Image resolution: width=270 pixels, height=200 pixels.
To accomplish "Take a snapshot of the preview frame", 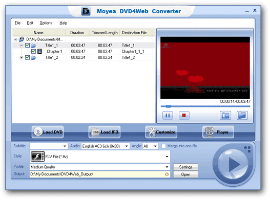I will pos(225,115).
